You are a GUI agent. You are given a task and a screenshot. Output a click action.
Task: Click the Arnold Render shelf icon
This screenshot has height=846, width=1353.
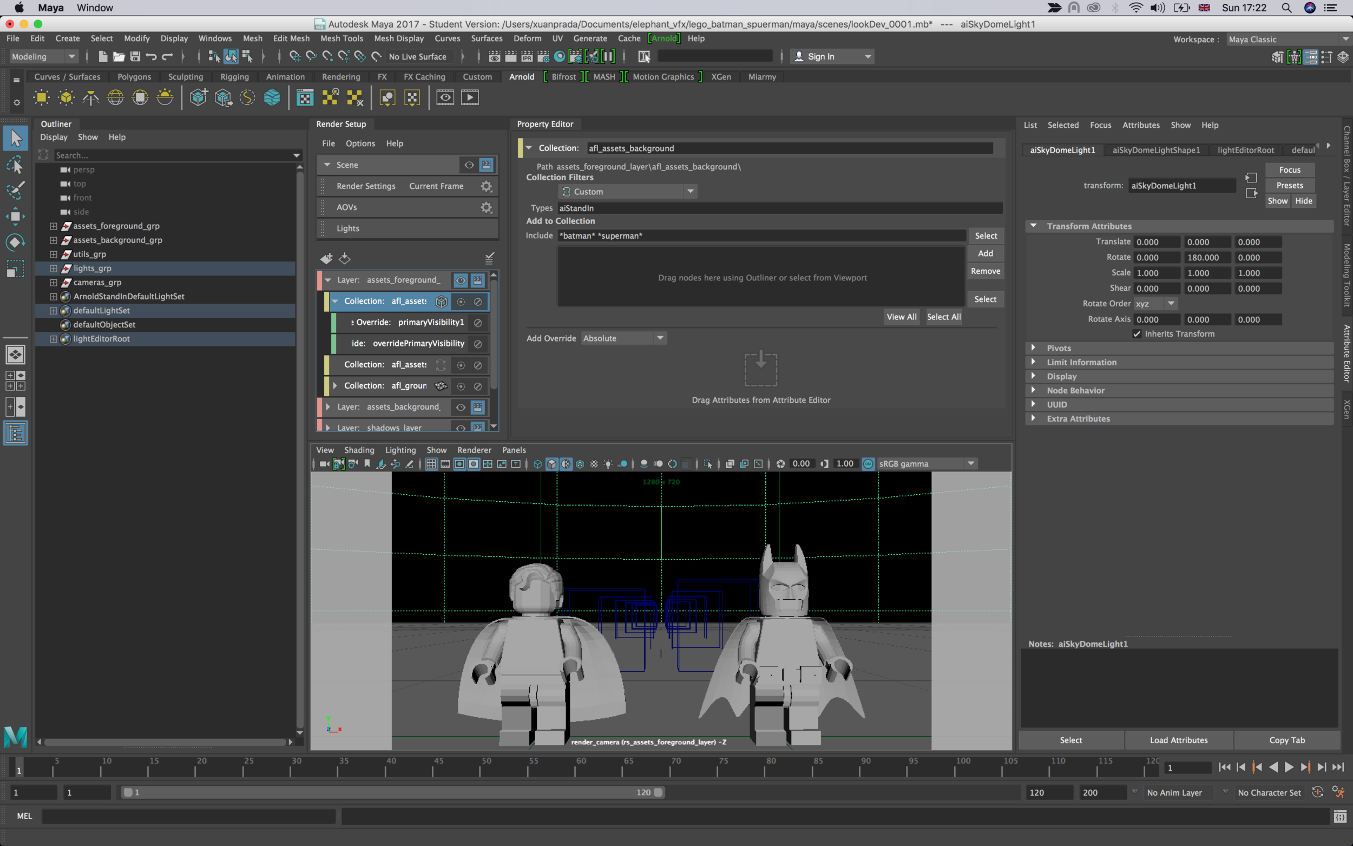pyautogui.click(x=470, y=98)
